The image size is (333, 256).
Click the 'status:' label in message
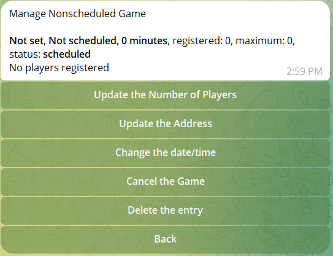click(25, 54)
